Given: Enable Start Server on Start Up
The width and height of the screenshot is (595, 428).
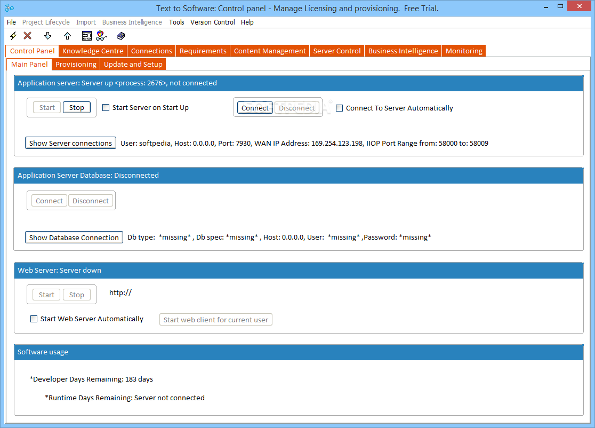Looking at the screenshot, I should (106, 107).
